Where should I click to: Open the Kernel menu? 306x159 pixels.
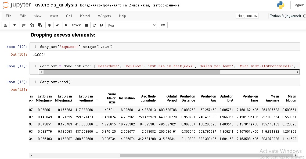click(85, 16)
